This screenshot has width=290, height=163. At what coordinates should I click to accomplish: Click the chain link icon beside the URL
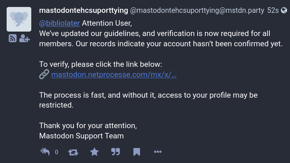44,75
